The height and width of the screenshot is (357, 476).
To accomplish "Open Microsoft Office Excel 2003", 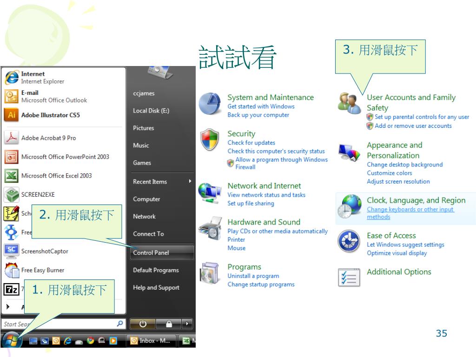I will point(64,176).
